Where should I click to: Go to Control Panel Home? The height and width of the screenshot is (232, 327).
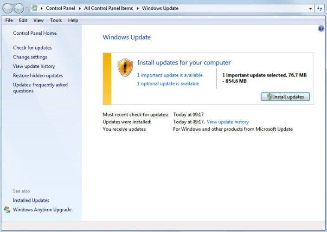35,33
